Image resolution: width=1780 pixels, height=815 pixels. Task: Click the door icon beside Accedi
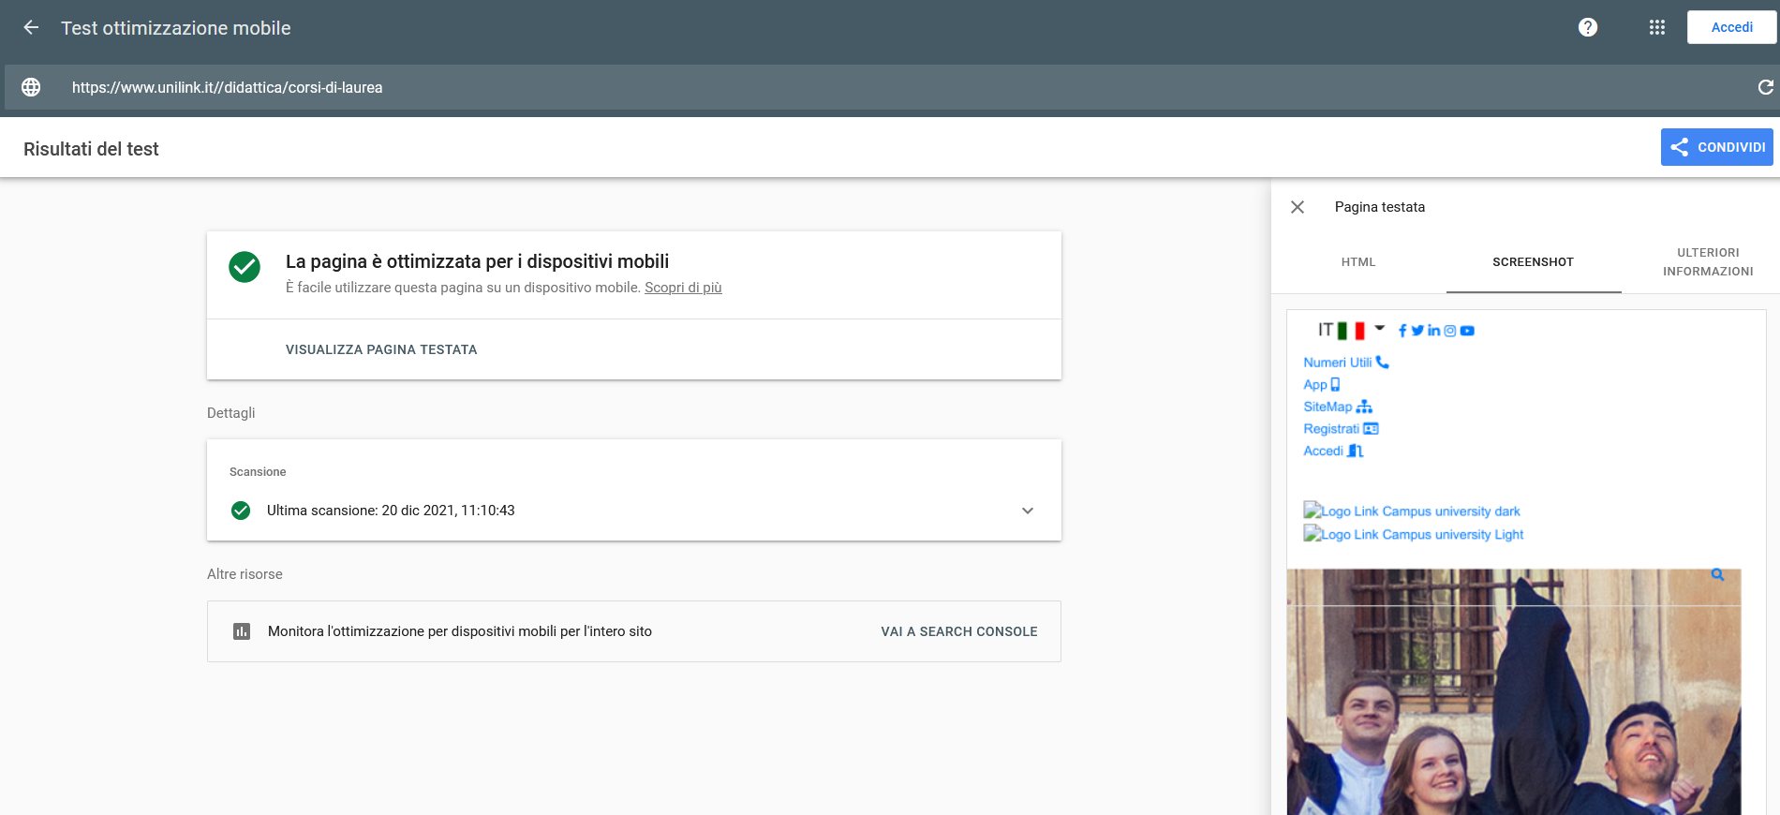(x=1355, y=451)
